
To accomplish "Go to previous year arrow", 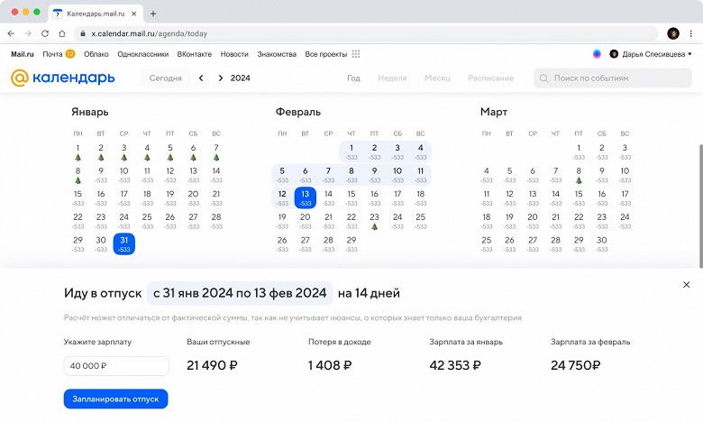I will (x=202, y=78).
